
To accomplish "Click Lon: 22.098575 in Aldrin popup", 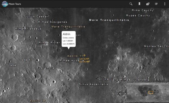I will point(69,44).
